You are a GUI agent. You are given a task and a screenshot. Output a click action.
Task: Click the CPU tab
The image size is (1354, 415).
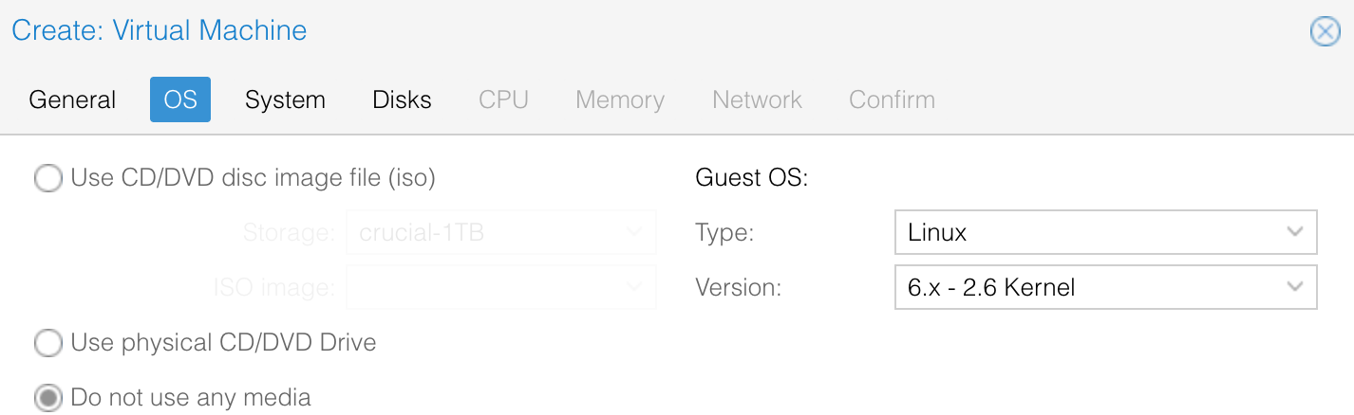coord(503,99)
